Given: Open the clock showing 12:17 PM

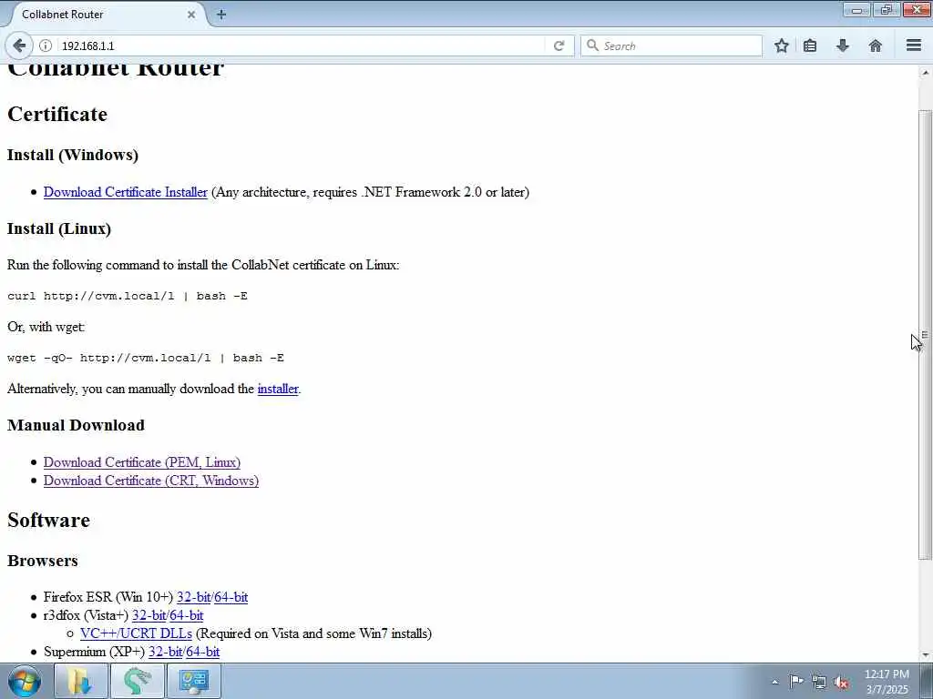Looking at the screenshot, I should [887, 682].
